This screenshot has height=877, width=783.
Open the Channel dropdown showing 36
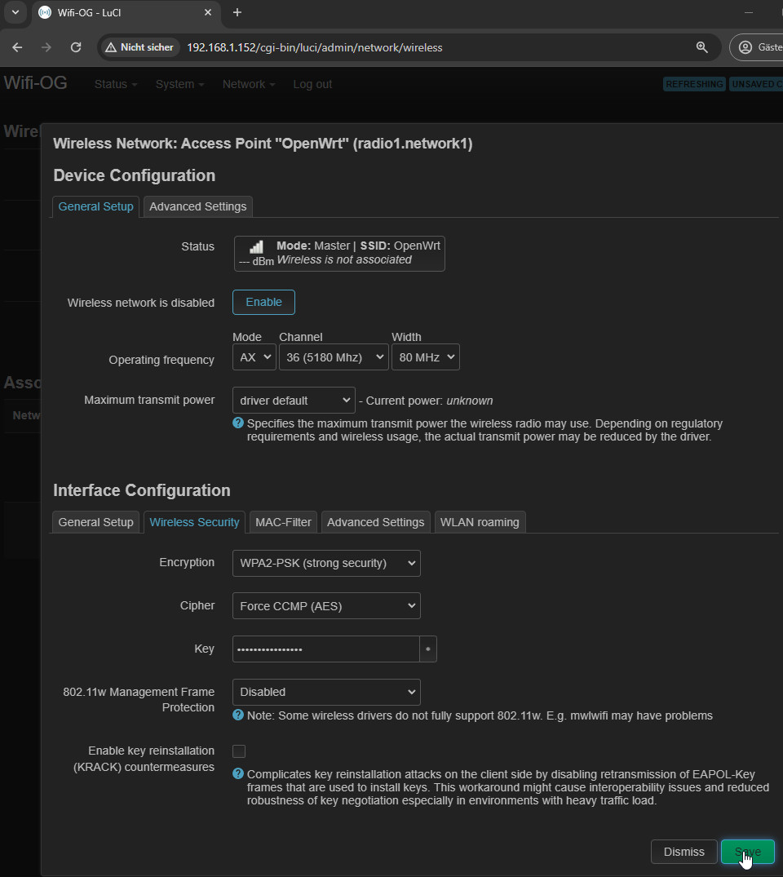[334, 357]
